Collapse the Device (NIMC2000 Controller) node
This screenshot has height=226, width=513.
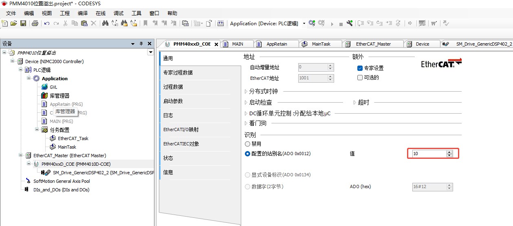coord(13,61)
